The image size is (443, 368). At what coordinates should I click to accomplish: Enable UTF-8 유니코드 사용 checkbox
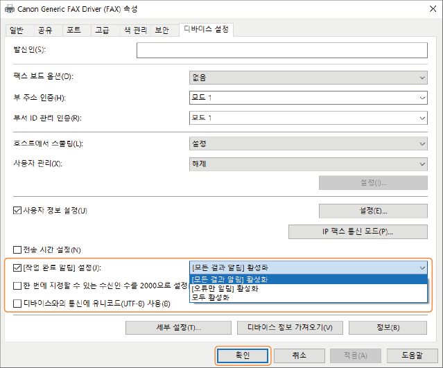click(17, 303)
